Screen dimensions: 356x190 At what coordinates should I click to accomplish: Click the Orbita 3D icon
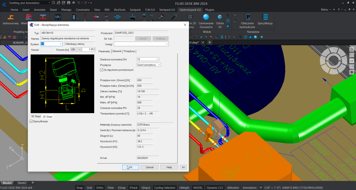(220, 17)
